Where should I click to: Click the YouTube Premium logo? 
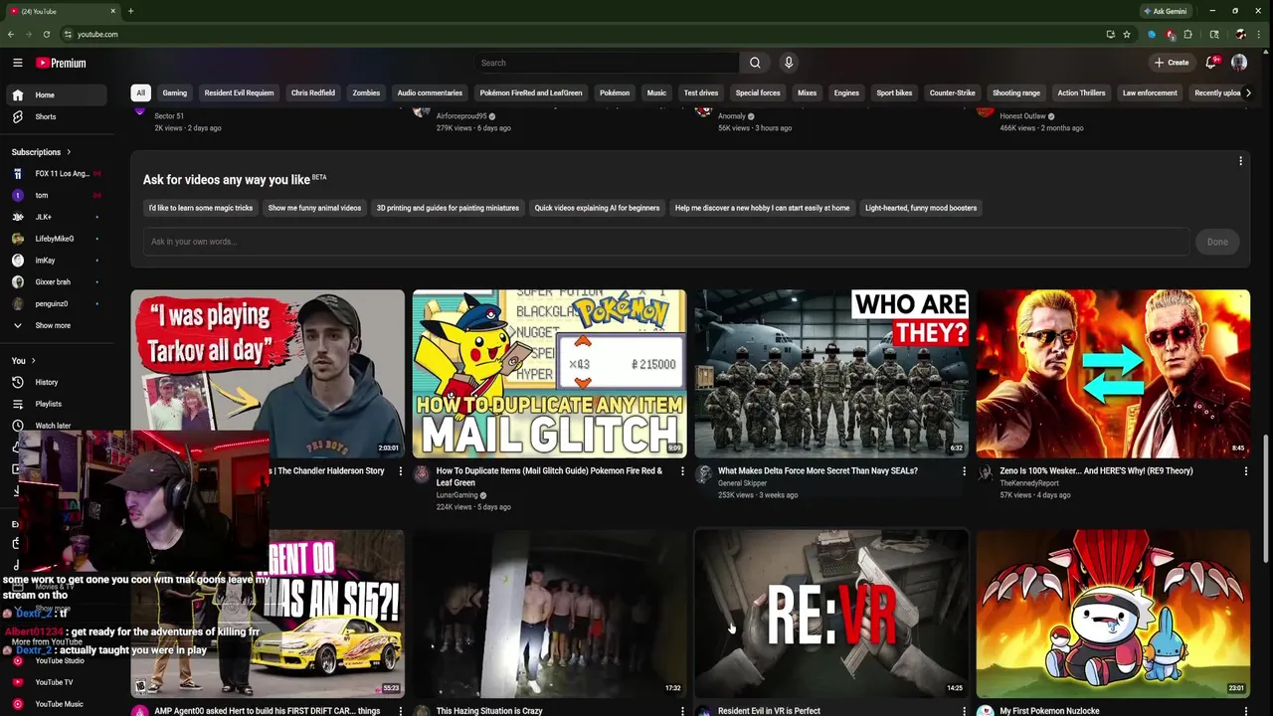tap(61, 63)
